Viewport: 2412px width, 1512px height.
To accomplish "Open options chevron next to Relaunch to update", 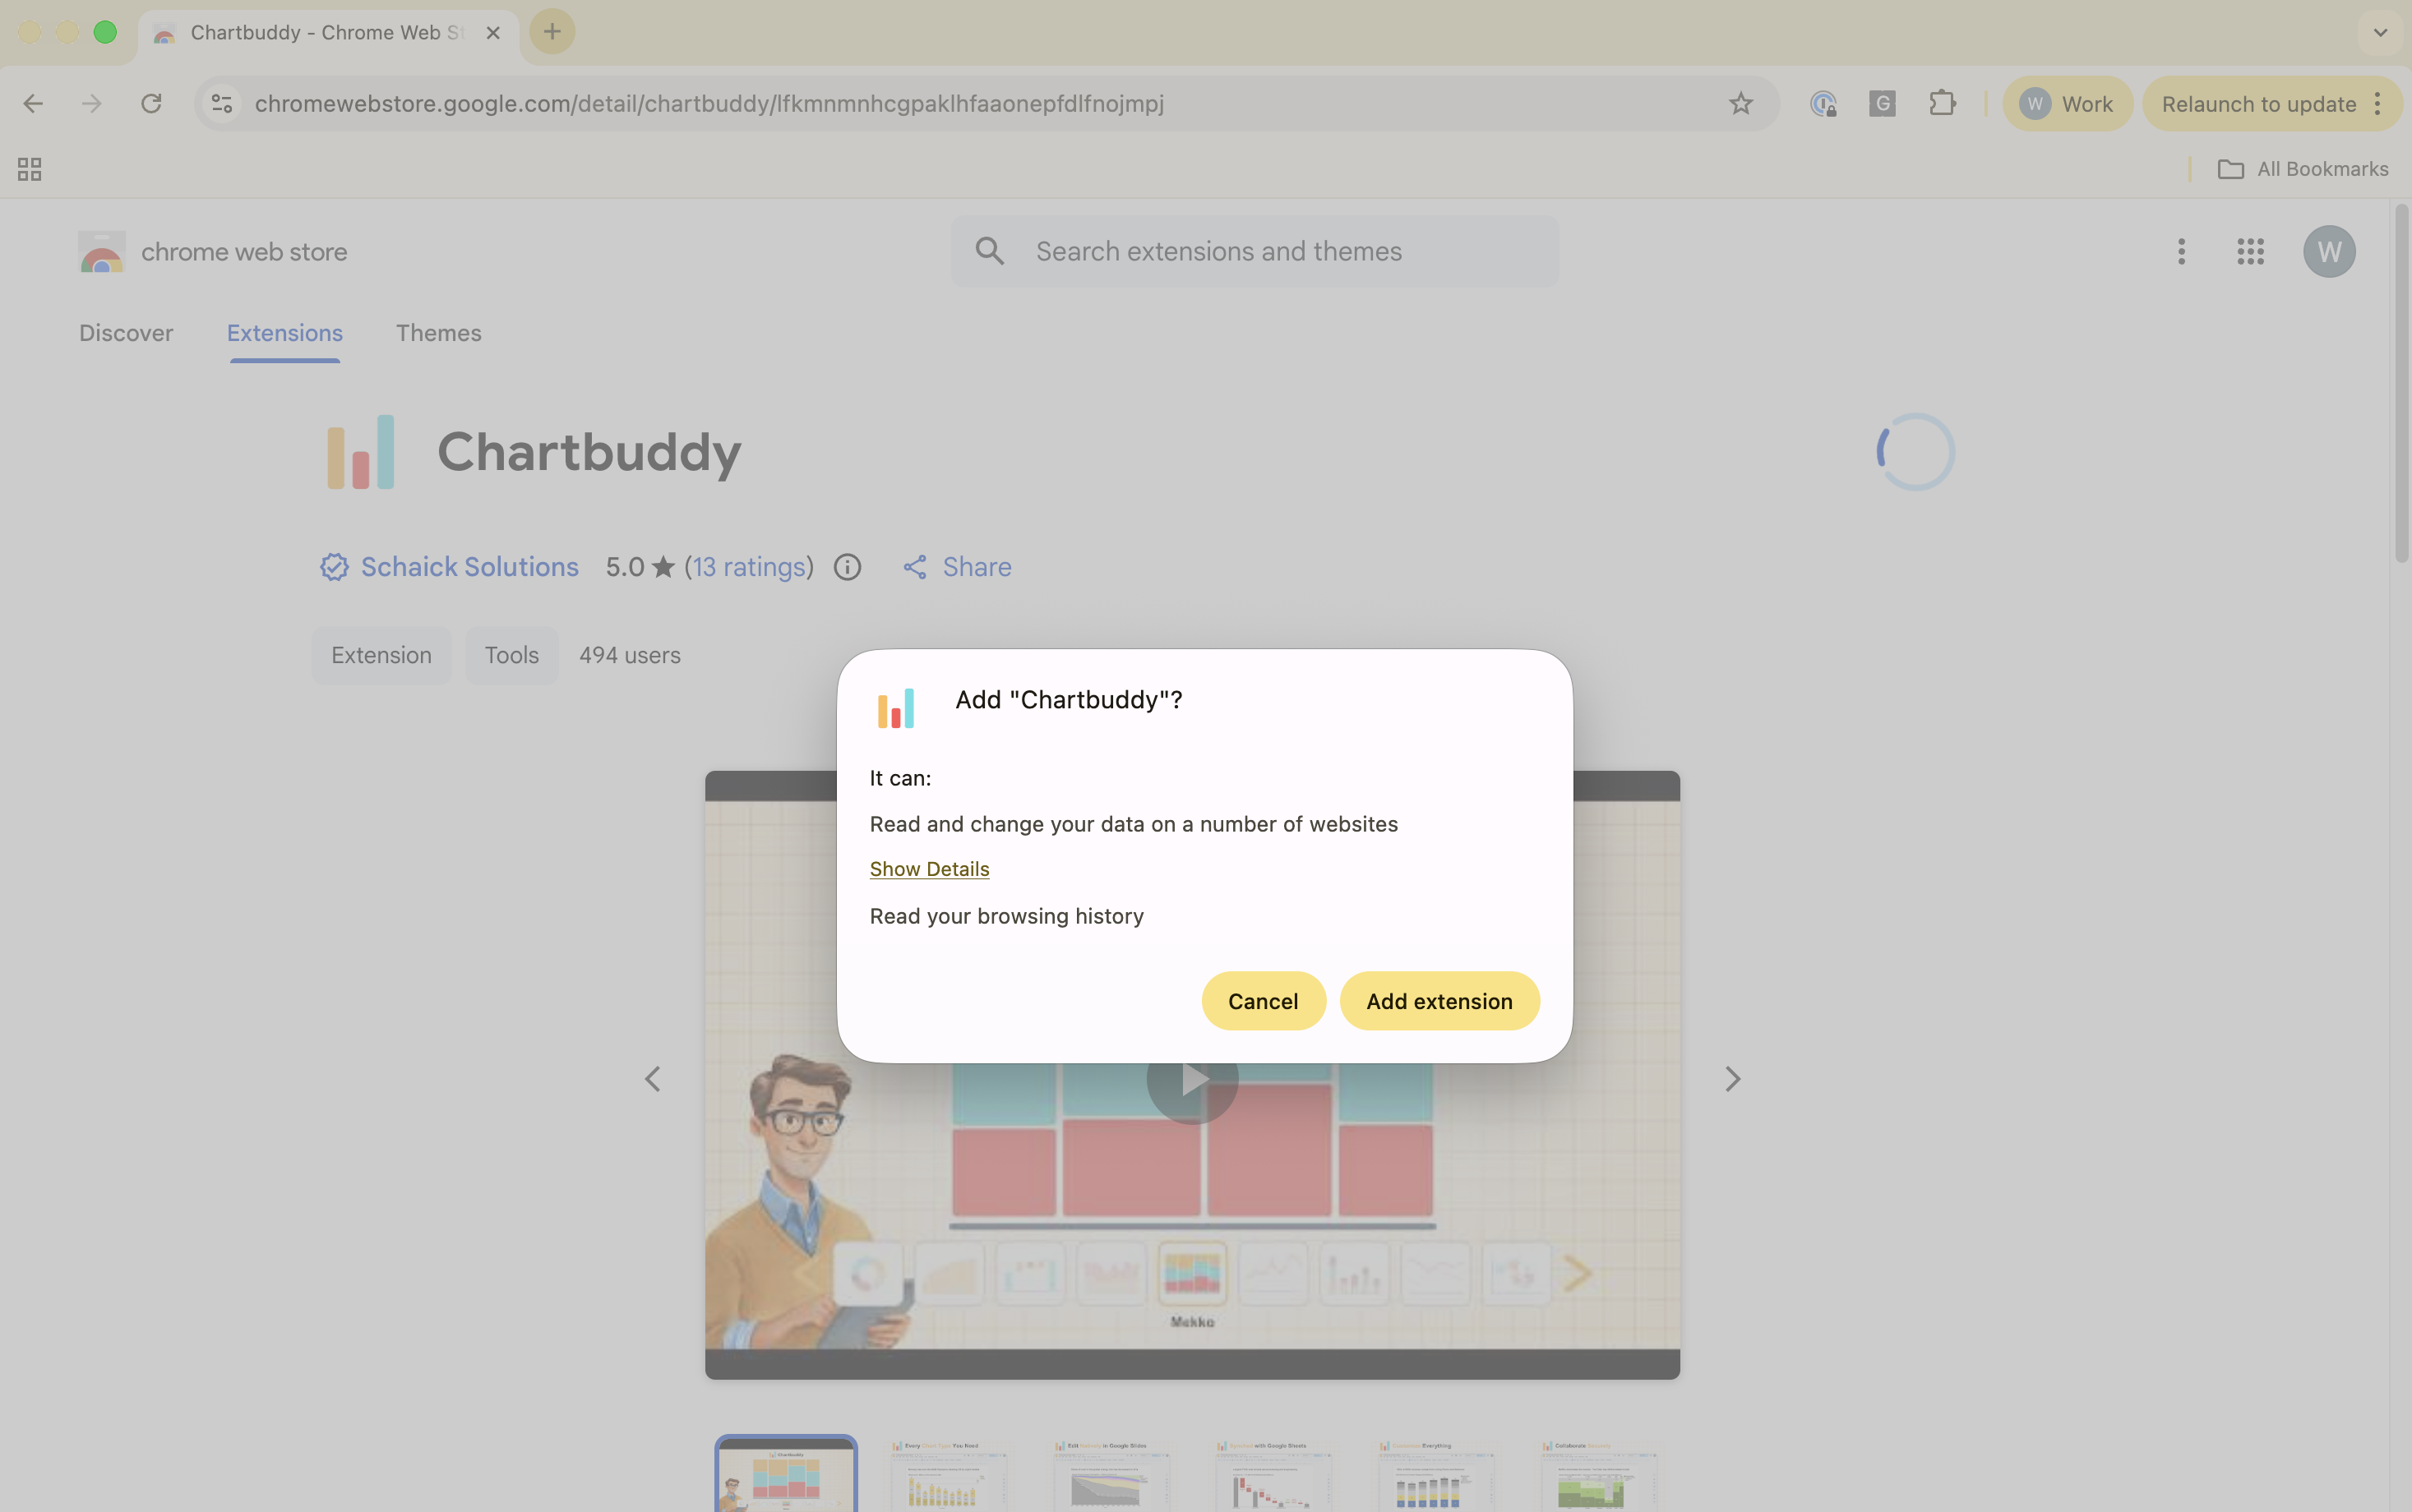I will [x=2379, y=103].
